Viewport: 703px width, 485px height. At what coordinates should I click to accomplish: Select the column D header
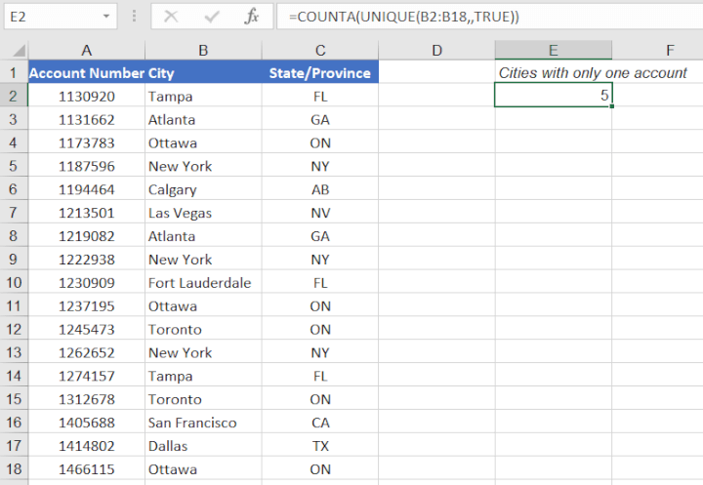point(436,50)
